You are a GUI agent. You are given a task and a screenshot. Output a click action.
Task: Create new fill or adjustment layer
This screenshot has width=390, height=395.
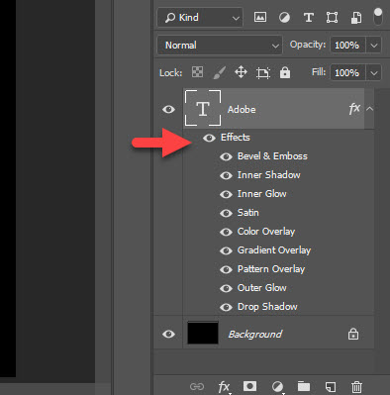coord(277,386)
